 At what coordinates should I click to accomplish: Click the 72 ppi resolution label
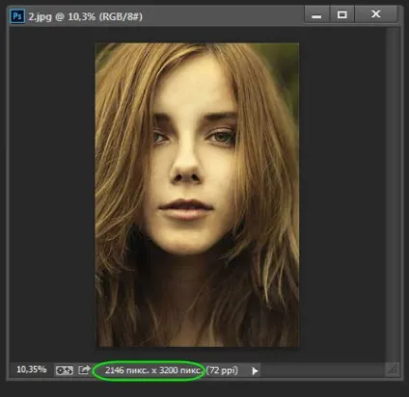222,371
